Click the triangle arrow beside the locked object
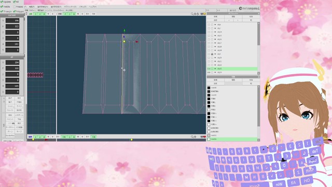Screen dimensions: 332x187 (x=215, y=54)
